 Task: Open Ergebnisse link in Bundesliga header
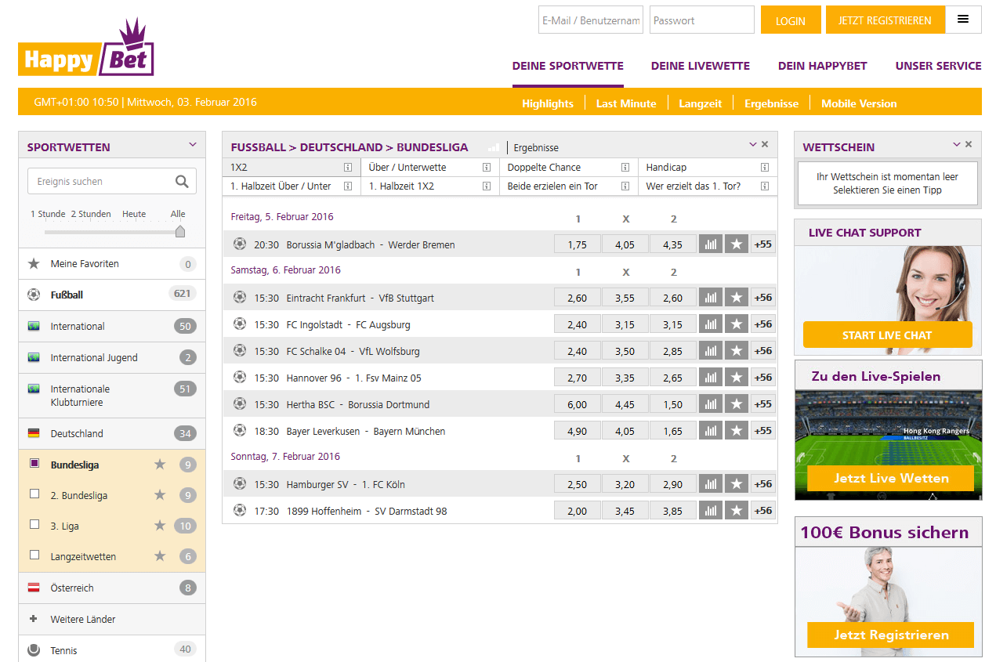(536, 147)
